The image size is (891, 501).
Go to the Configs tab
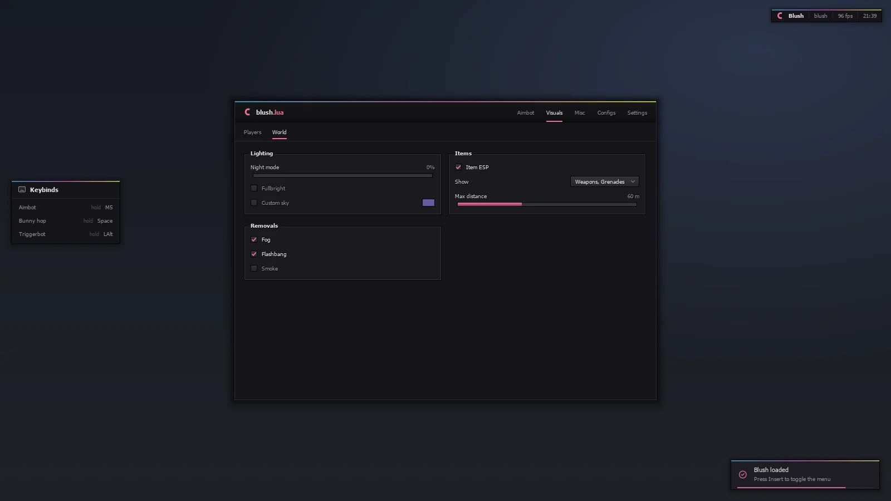click(606, 113)
